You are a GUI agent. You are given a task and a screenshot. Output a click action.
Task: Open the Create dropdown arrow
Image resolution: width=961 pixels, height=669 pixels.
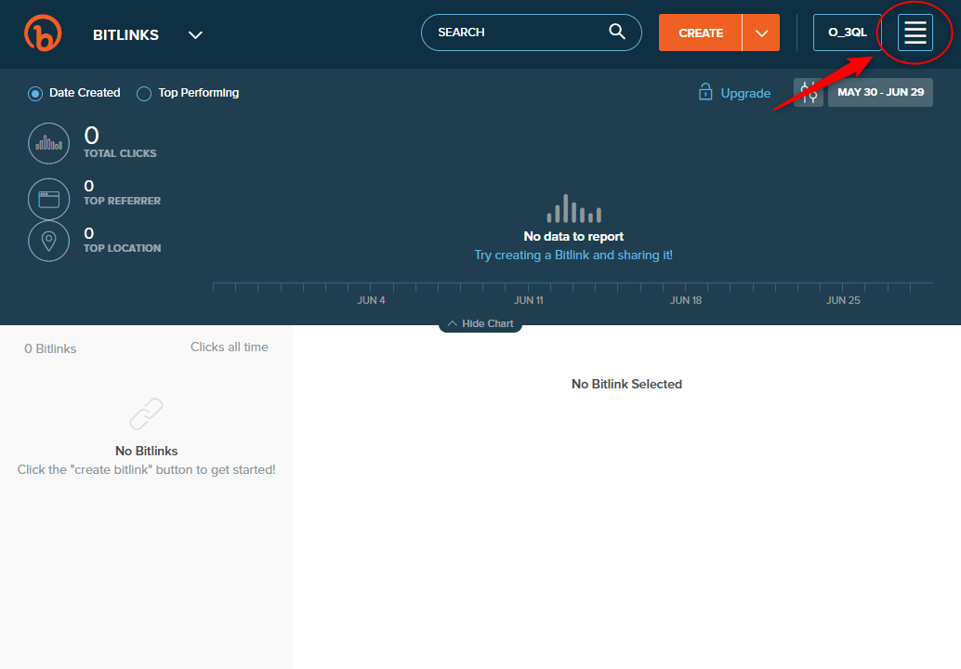click(761, 33)
